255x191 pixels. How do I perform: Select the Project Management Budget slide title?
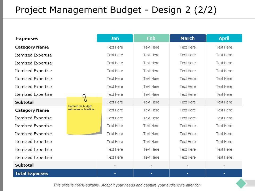click(x=116, y=10)
